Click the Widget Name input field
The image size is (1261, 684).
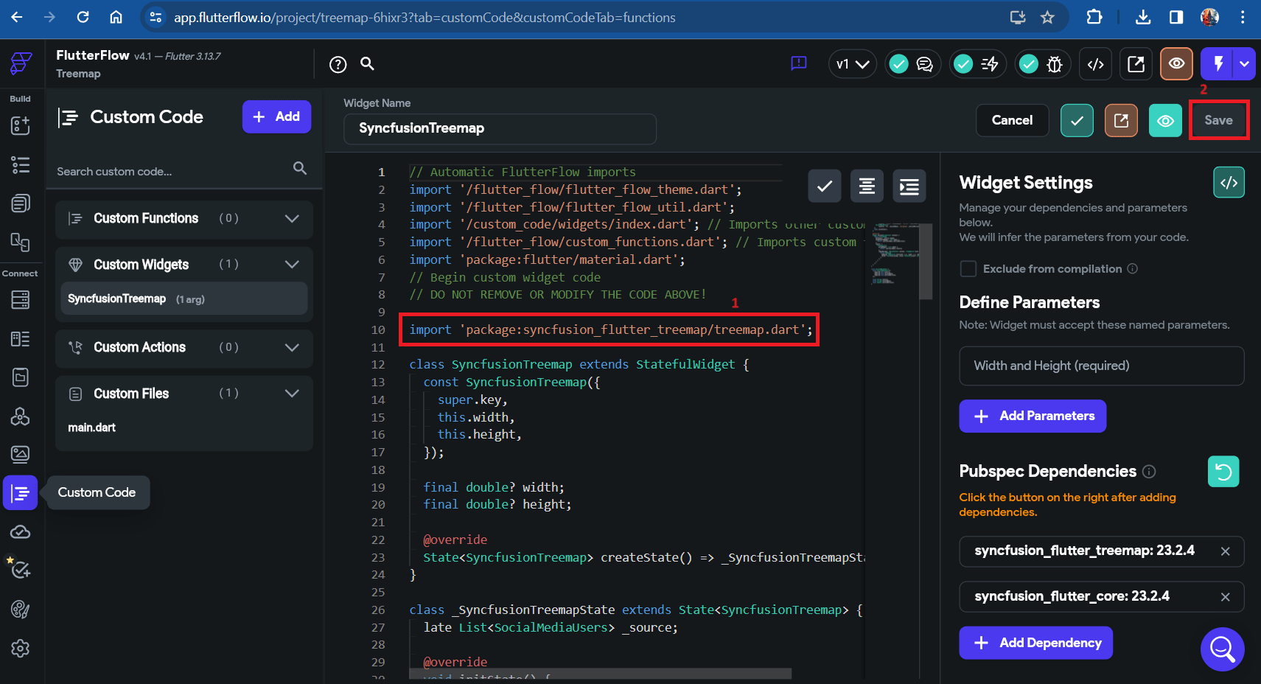pyautogui.click(x=500, y=128)
